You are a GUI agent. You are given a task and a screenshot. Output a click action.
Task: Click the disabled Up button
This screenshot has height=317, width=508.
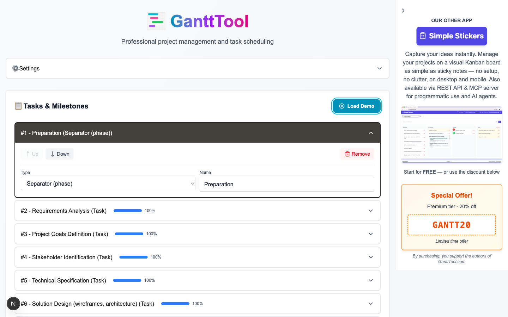[32, 154]
